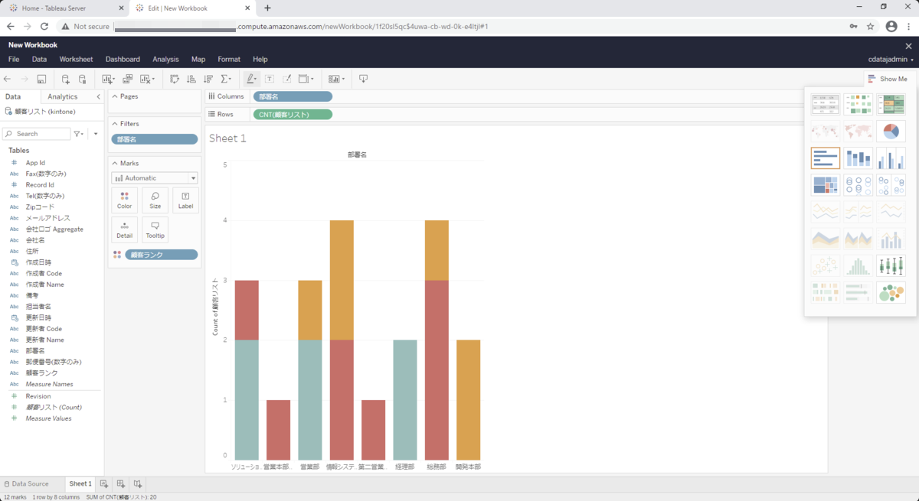Viewport: 919px width, 501px height.
Task: Click the Show Me button
Action: (888, 79)
